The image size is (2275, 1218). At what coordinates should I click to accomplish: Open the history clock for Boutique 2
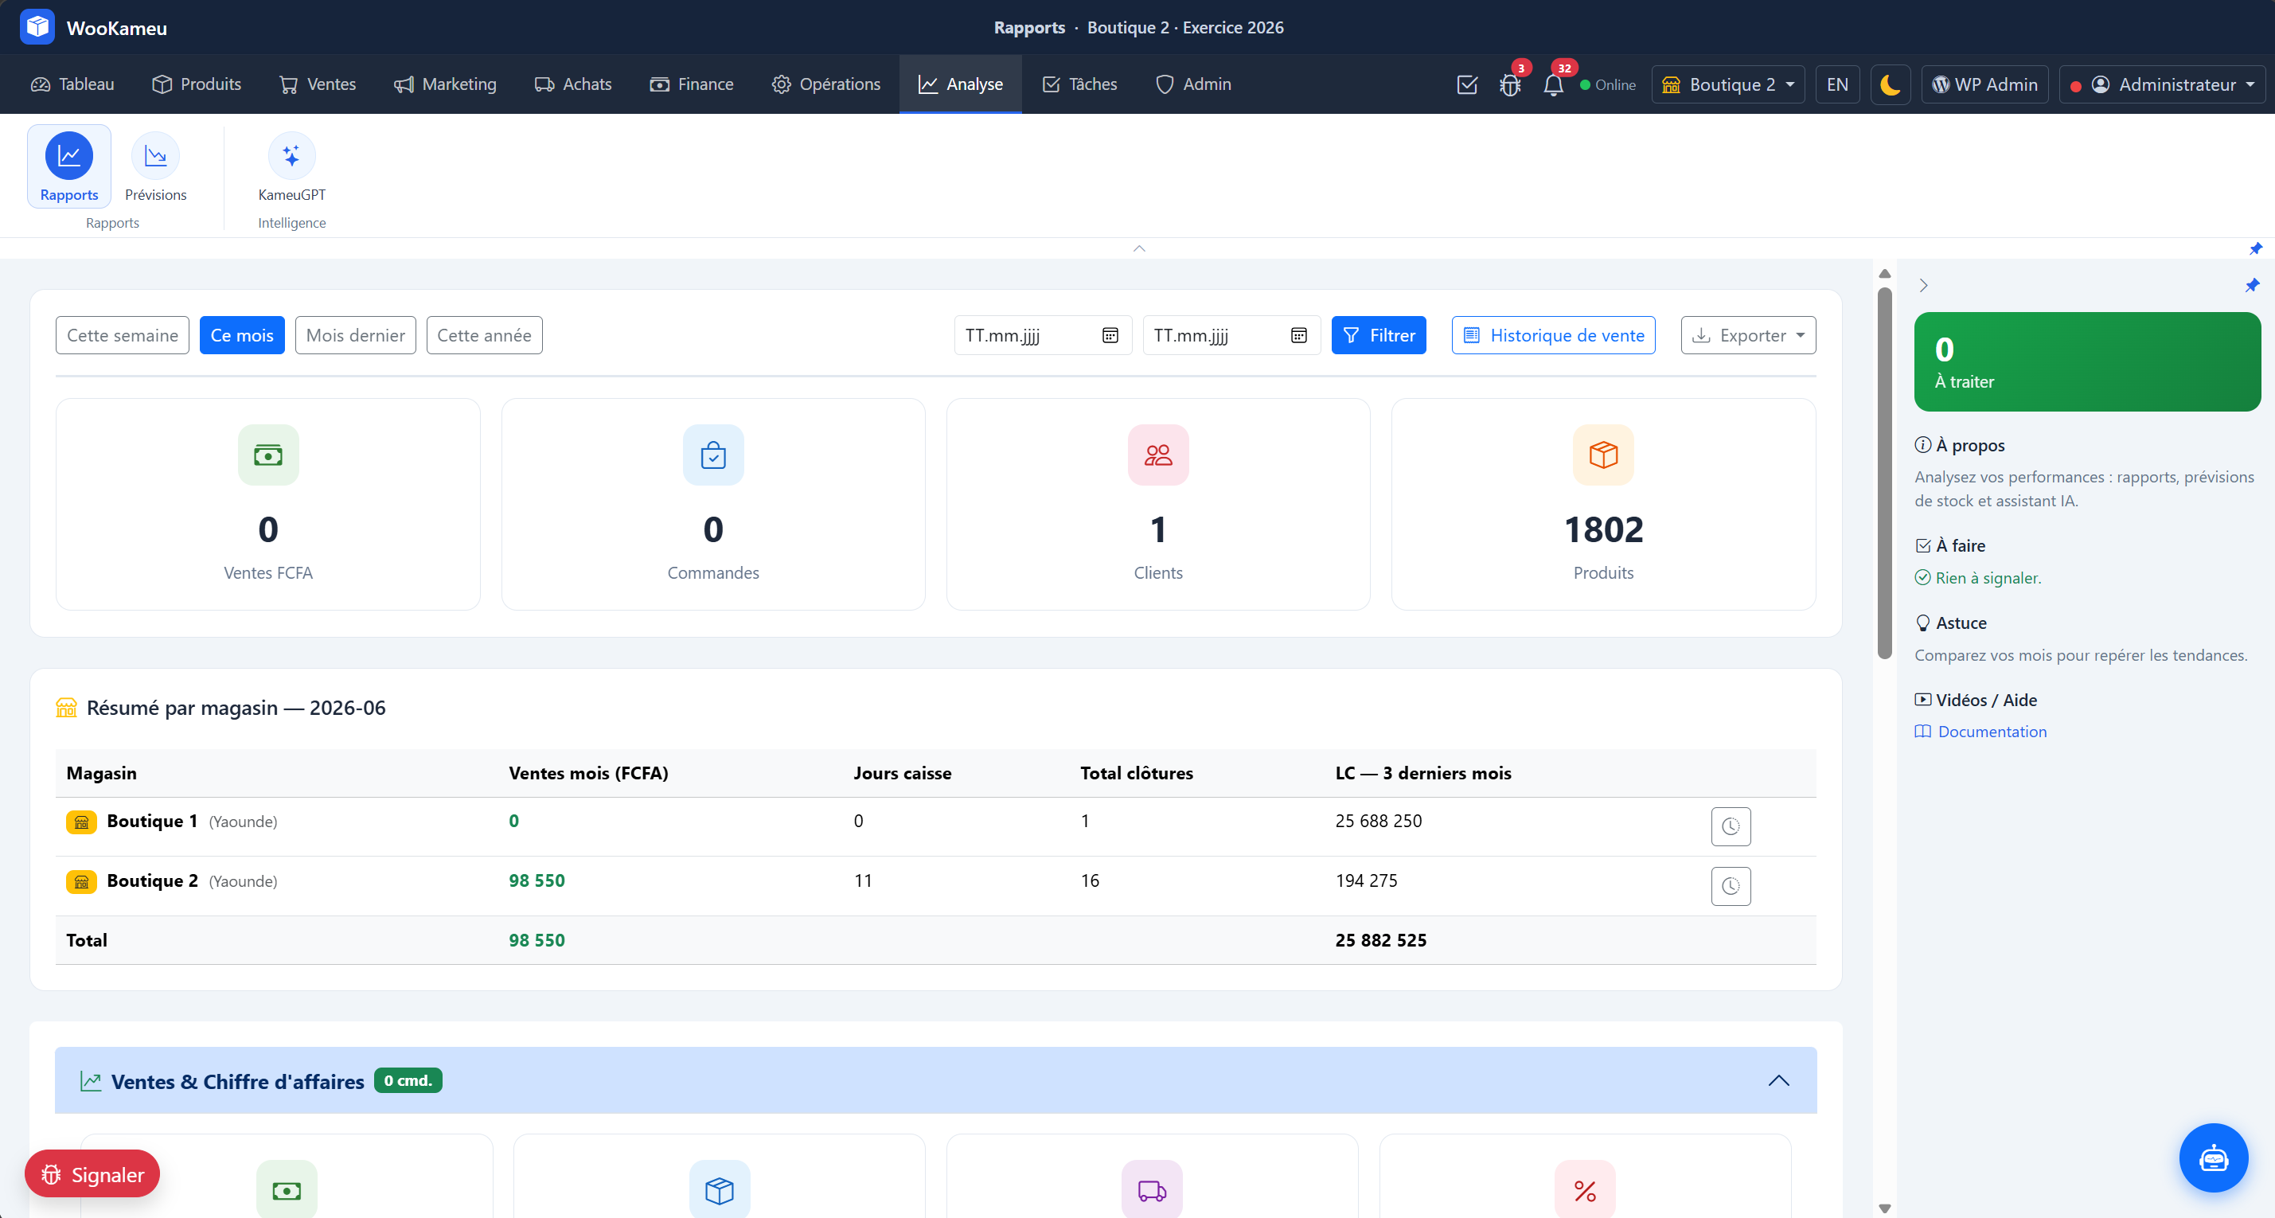click(1730, 885)
